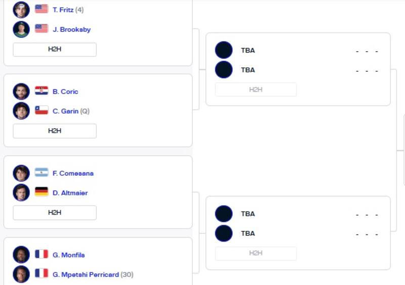Click J. Brooksby's player avatar
This screenshot has width=405, height=285.
[x=21, y=29]
